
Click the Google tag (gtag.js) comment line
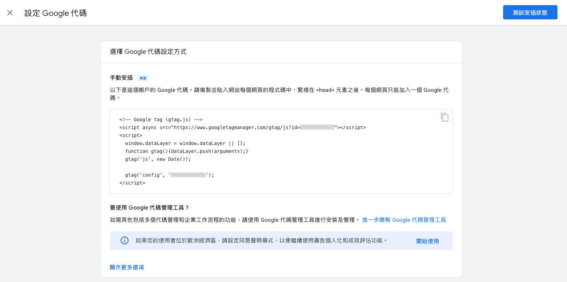tap(161, 120)
